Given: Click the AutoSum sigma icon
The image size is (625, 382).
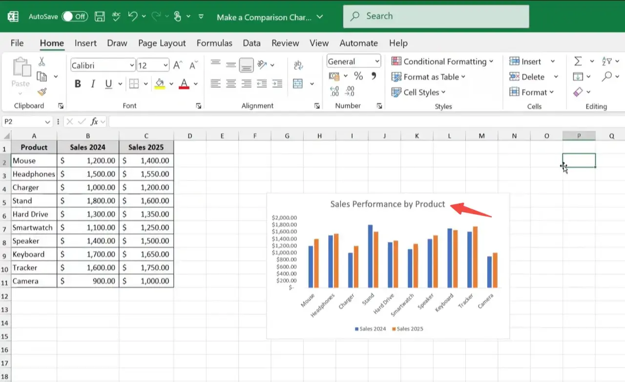Looking at the screenshot, I should coord(578,61).
